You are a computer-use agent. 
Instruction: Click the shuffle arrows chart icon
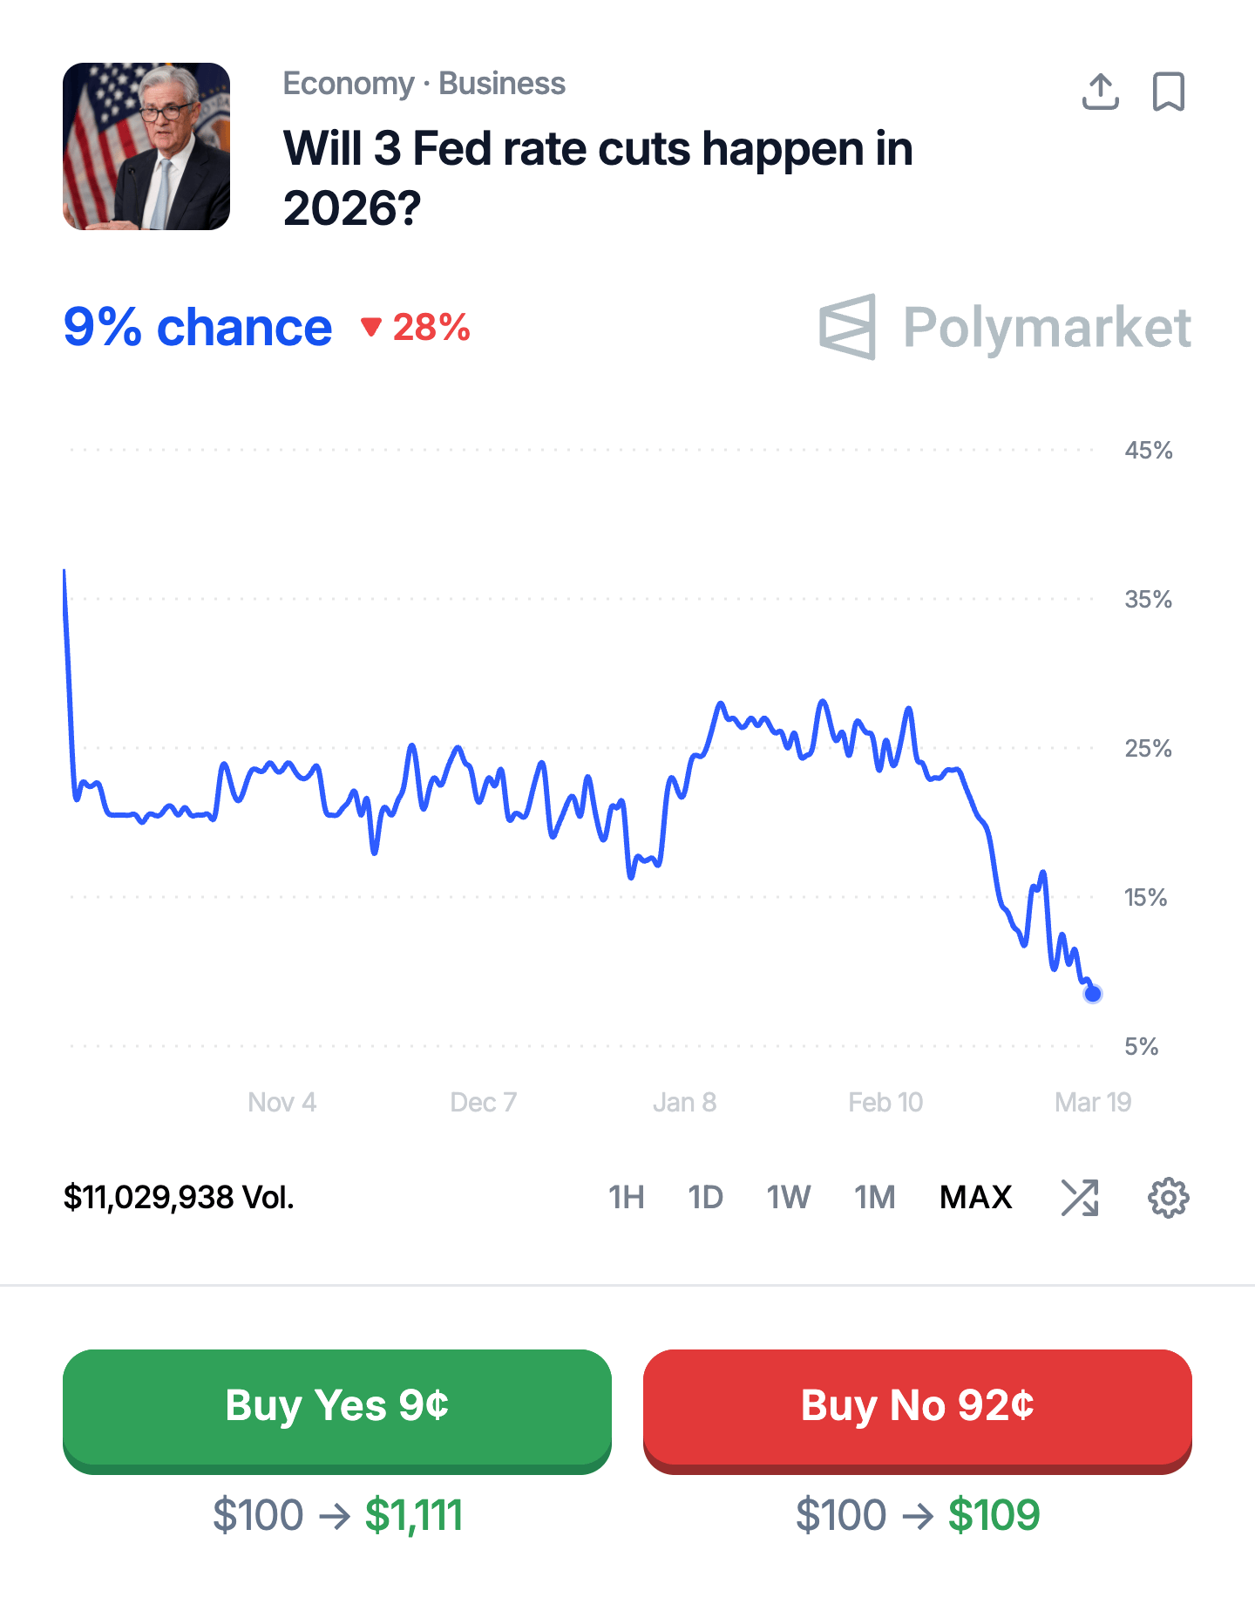(1080, 1198)
